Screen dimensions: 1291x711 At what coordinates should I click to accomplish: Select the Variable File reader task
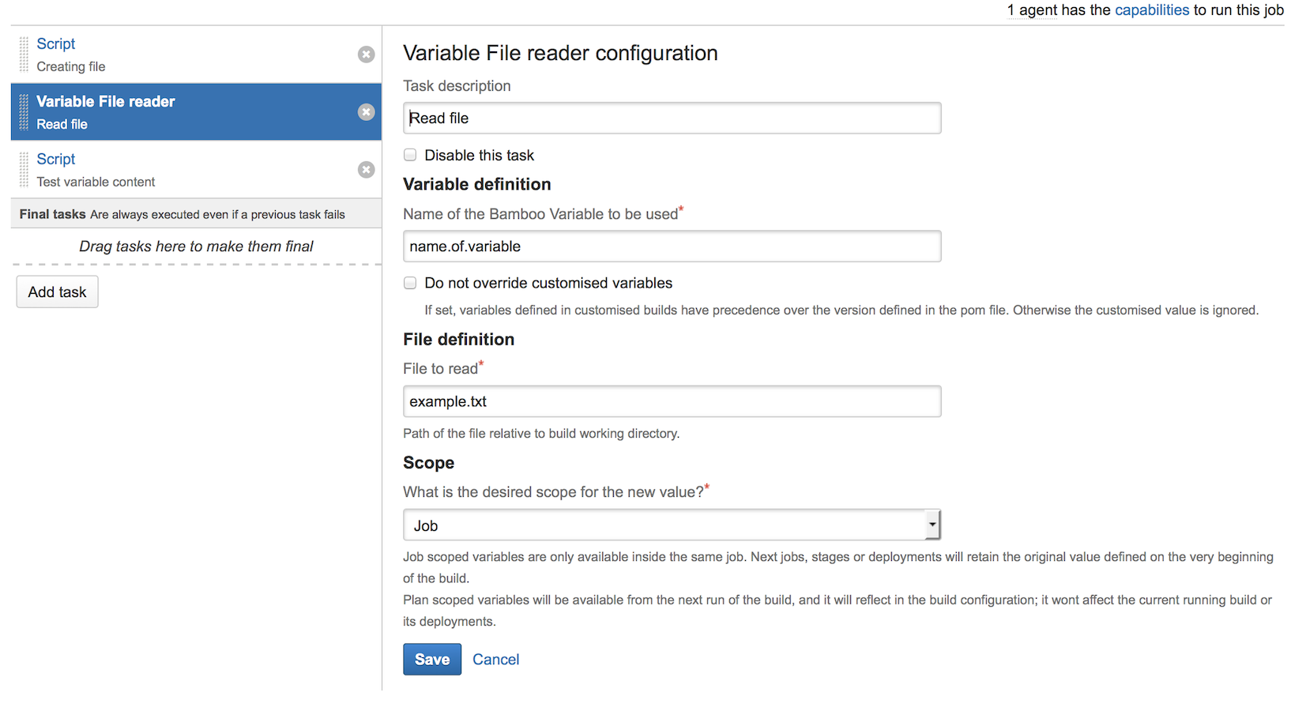[196, 112]
